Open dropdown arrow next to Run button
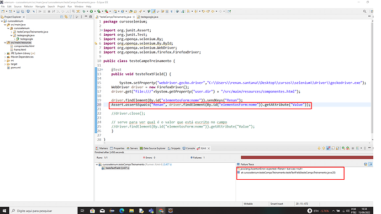Viewport: 381px width, 214px height. [95, 12]
